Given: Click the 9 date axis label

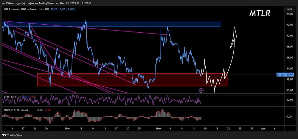Looking at the screenshot, I should pyautogui.click(x=93, y=129).
